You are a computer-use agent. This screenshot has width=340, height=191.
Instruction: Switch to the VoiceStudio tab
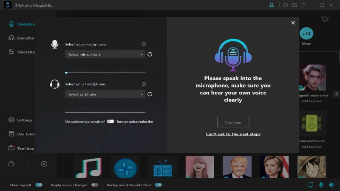pos(22,52)
